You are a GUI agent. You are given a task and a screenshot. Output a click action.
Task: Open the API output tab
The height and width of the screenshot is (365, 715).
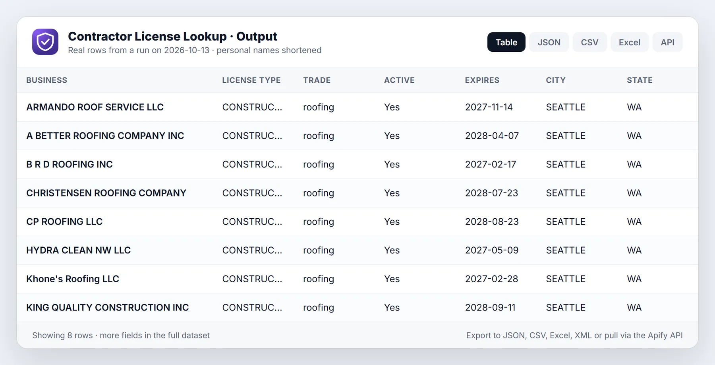pos(667,42)
